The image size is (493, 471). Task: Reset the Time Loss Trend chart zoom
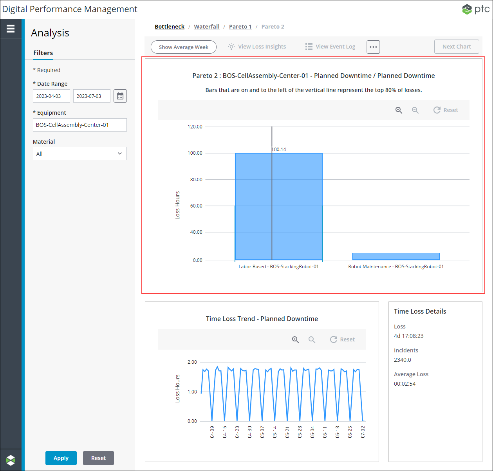342,339
